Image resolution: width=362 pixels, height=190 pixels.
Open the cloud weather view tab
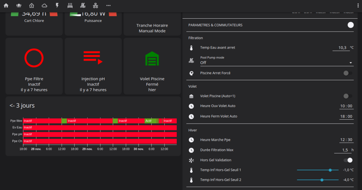(x=44, y=6)
